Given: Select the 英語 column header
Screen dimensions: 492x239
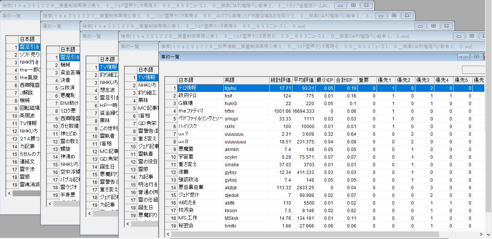Looking at the screenshot, I should point(245,80).
